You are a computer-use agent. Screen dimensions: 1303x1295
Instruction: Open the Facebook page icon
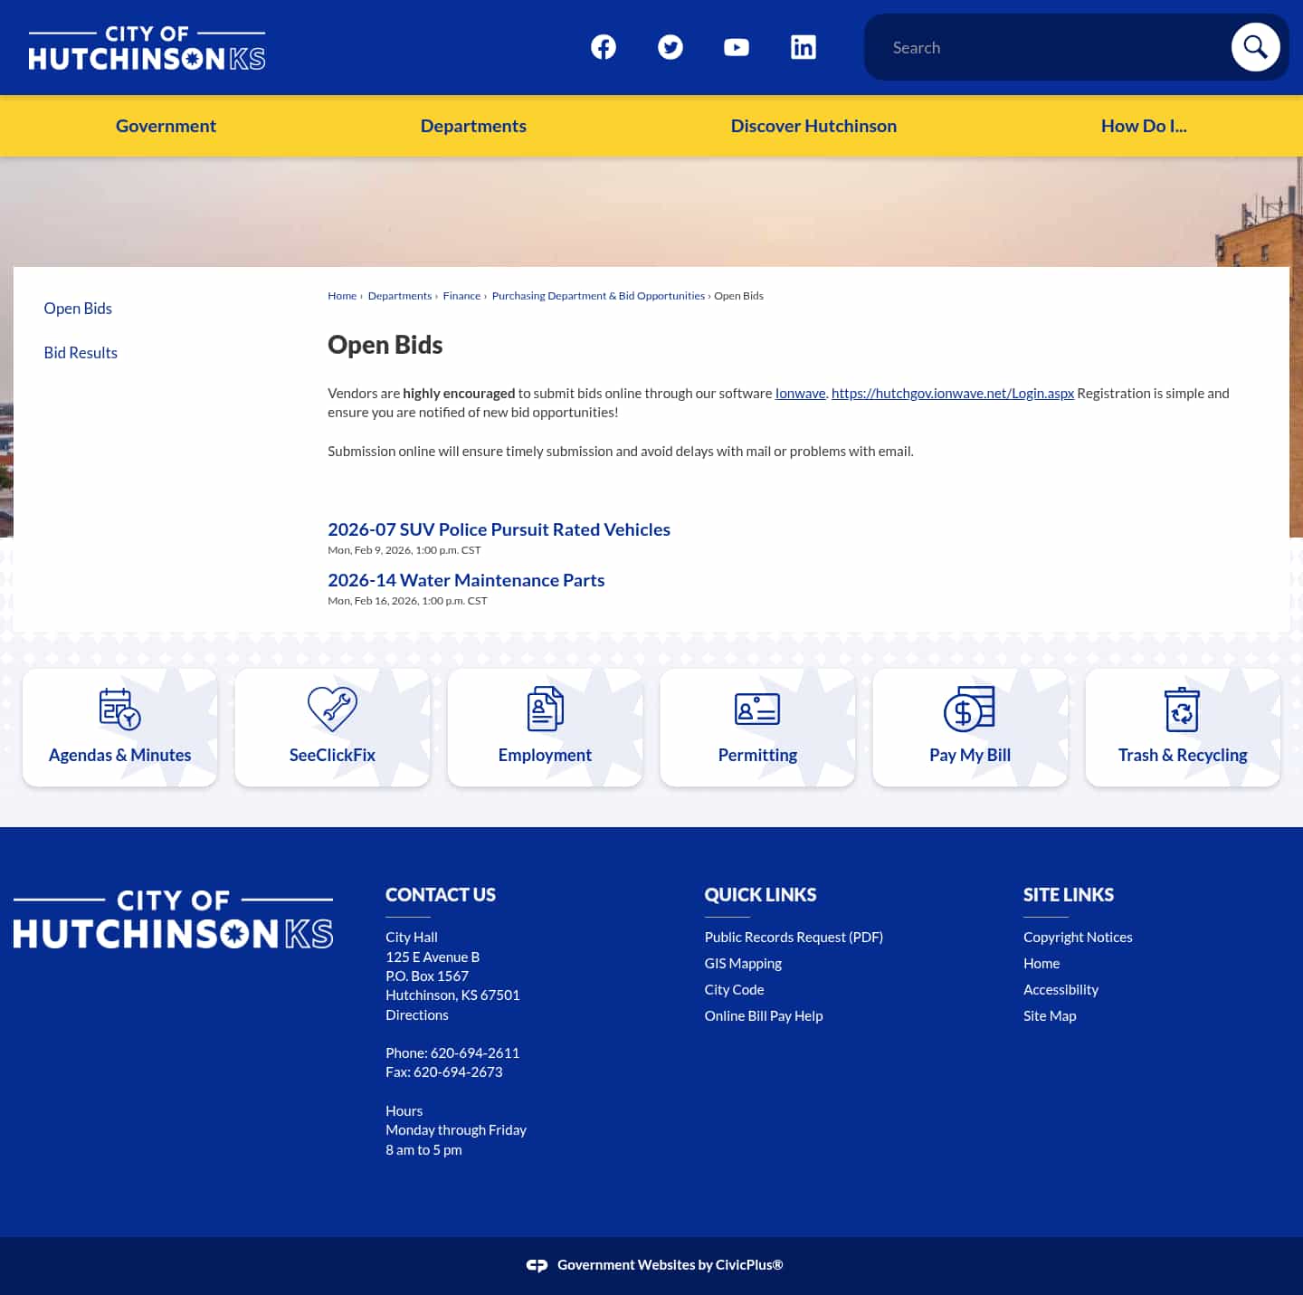(603, 46)
